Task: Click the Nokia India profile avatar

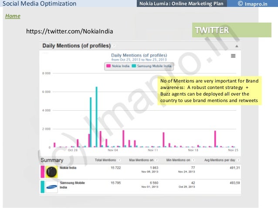Action: pos(51,172)
